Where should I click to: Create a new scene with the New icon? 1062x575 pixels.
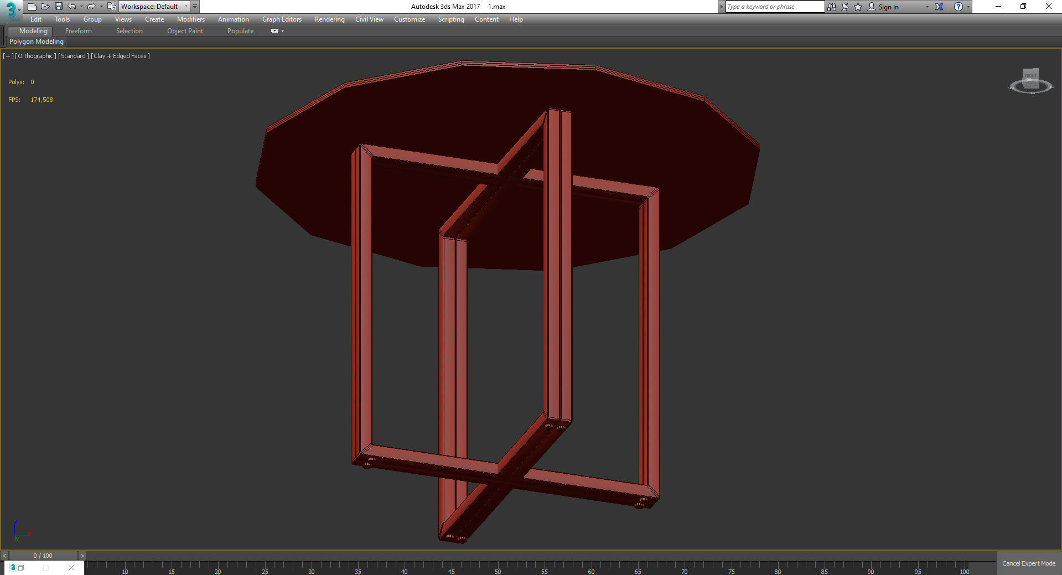32,7
